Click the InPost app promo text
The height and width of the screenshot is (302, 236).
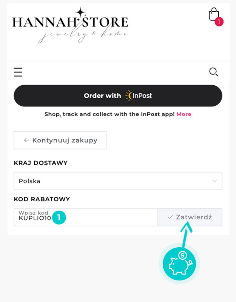click(x=110, y=114)
